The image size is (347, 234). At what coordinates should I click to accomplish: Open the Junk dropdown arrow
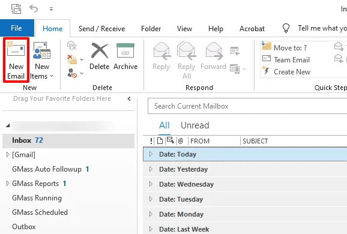click(82, 73)
